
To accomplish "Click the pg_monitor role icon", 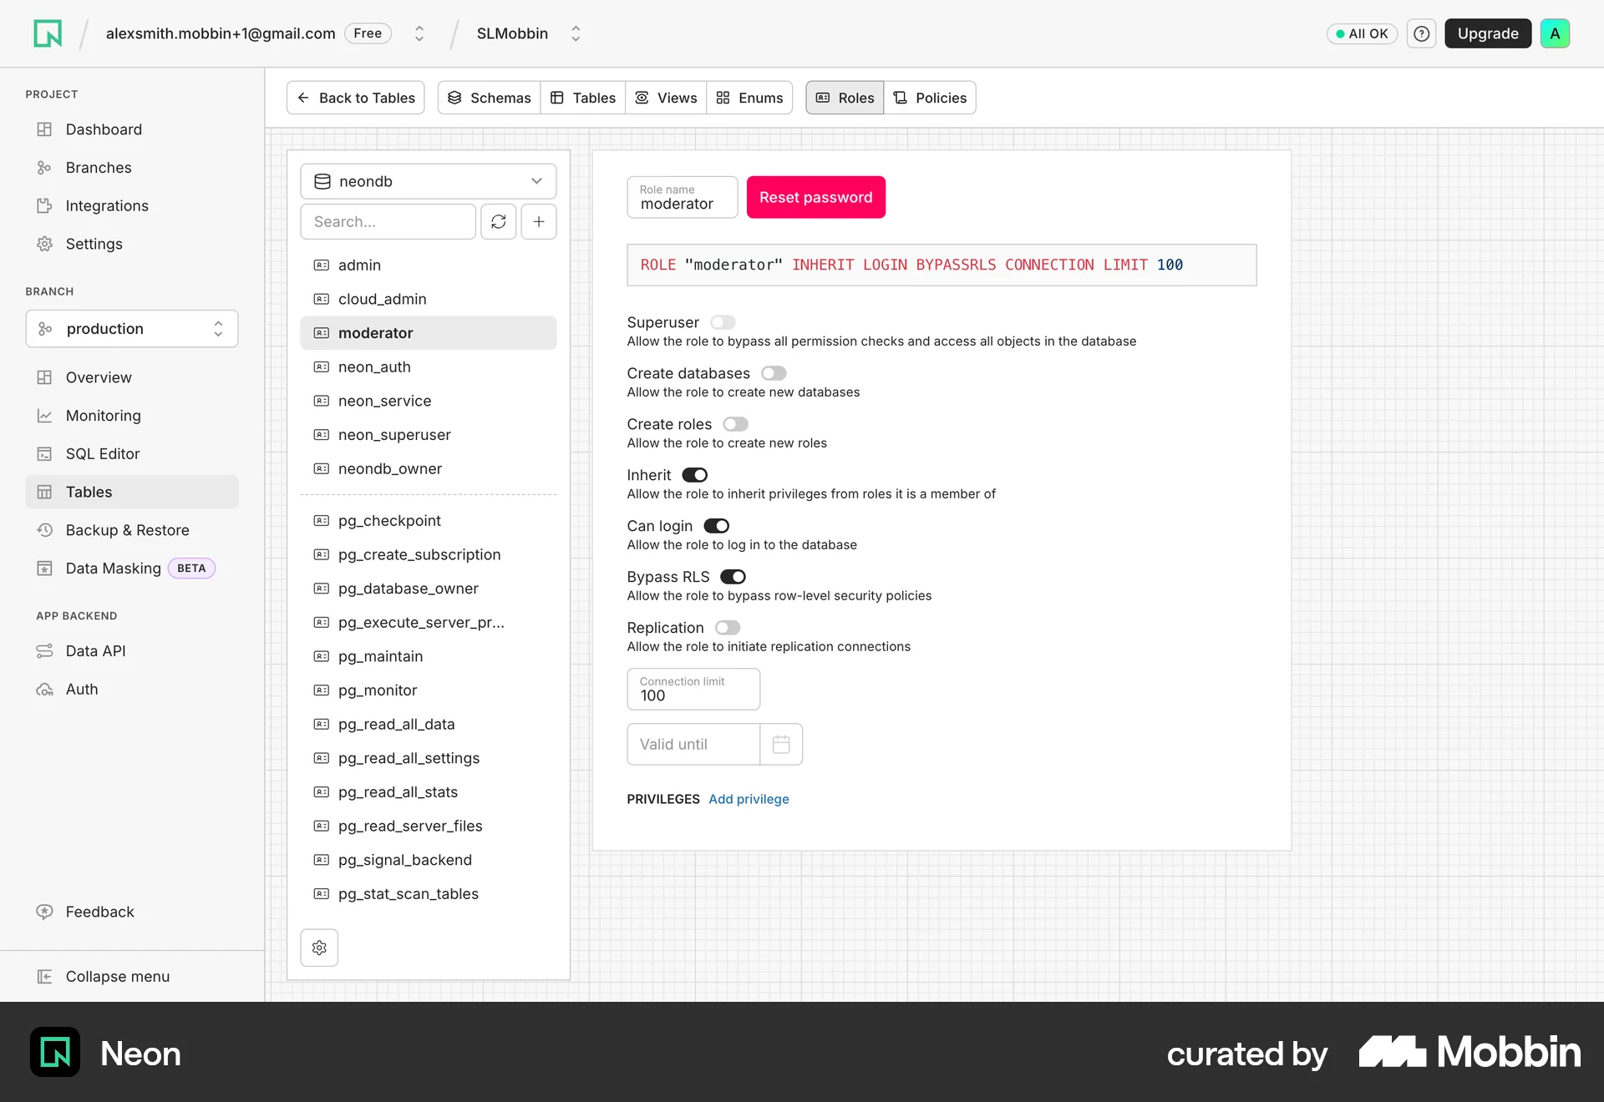I will (x=321, y=690).
